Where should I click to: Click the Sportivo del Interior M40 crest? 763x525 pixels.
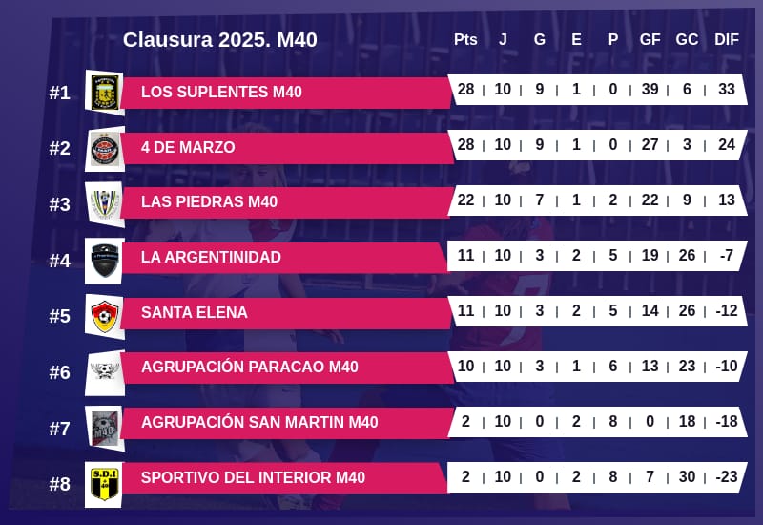104,482
